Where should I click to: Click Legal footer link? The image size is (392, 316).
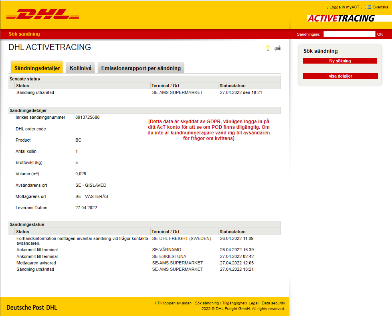tap(253, 303)
